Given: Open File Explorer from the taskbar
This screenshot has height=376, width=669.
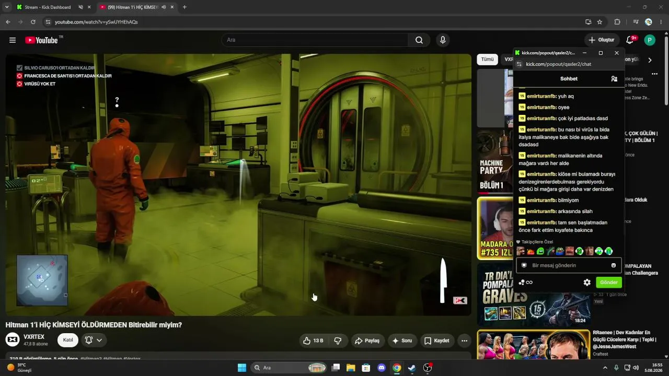Looking at the screenshot, I should point(351,368).
